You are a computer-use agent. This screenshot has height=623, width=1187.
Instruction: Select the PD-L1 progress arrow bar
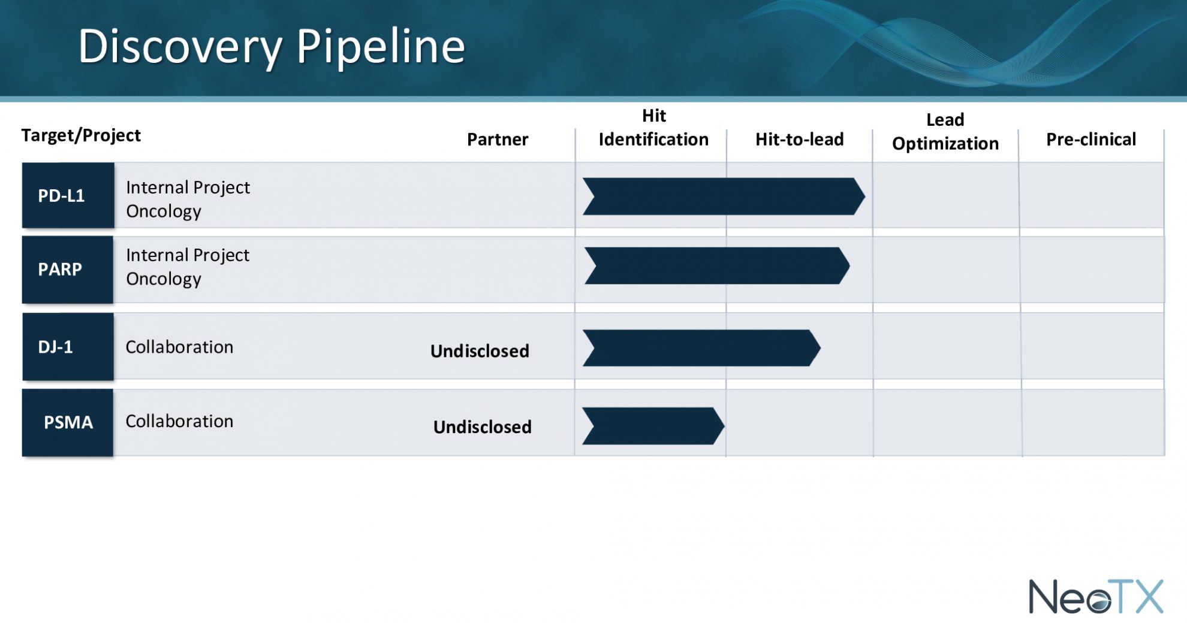click(x=723, y=196)
